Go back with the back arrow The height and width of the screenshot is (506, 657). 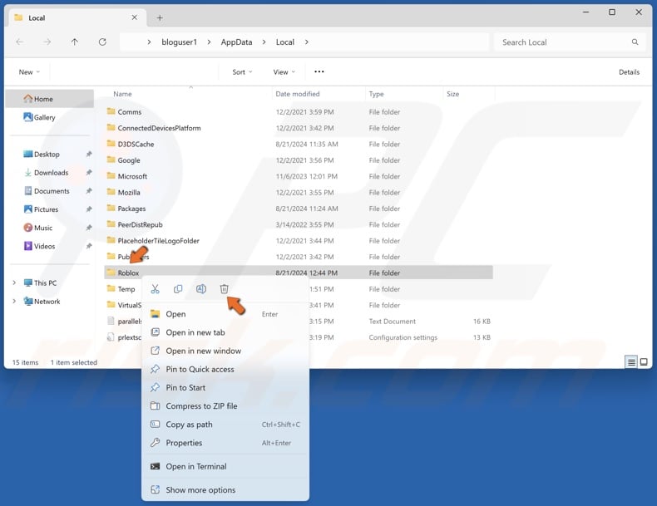[20, 42]
